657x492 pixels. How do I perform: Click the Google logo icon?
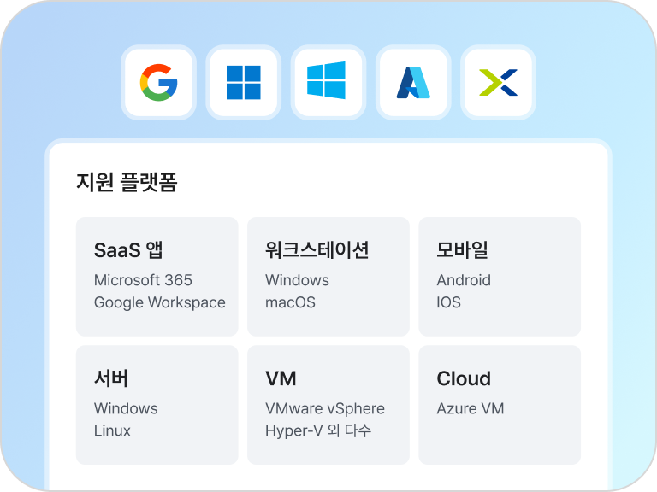(x=159, y=83)
